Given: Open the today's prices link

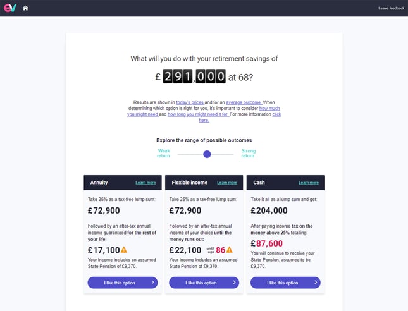Looking at the screenshot, I should tap(190, 102).
